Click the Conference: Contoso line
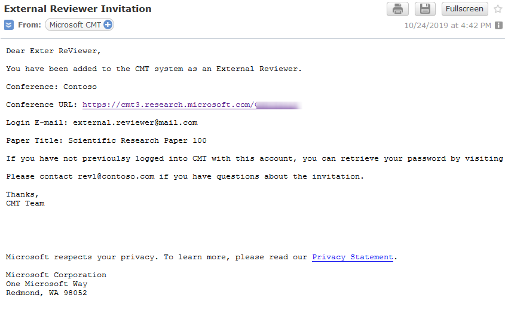 click(51, 87)
